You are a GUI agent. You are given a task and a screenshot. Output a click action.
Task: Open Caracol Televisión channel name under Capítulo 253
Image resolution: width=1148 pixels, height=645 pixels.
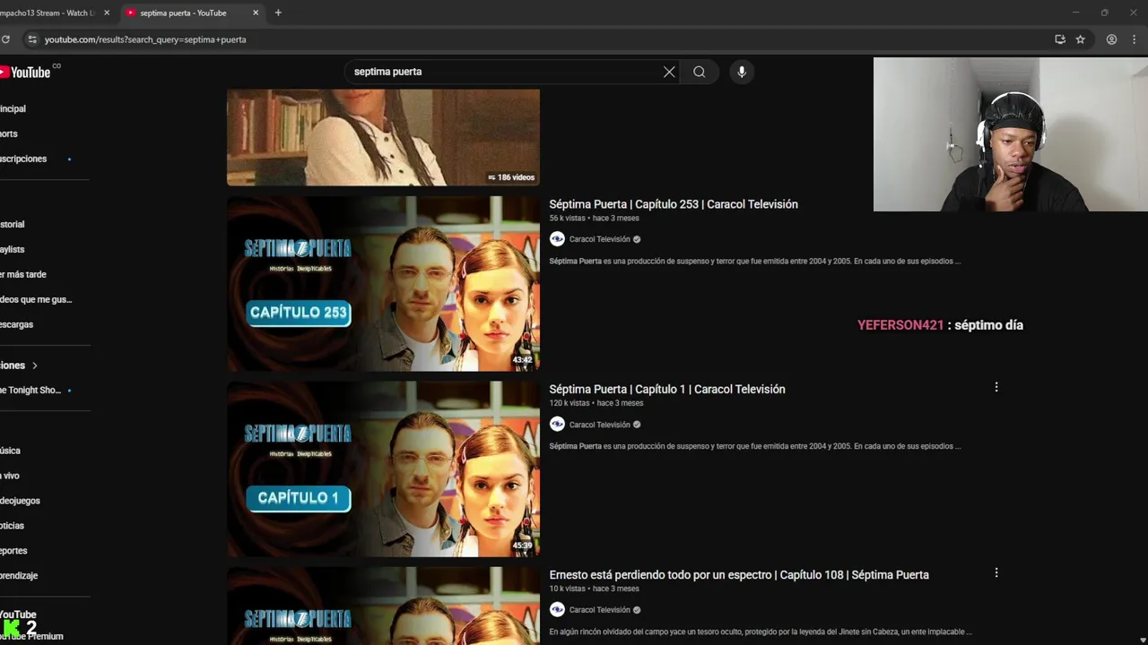tap(599, 239)
